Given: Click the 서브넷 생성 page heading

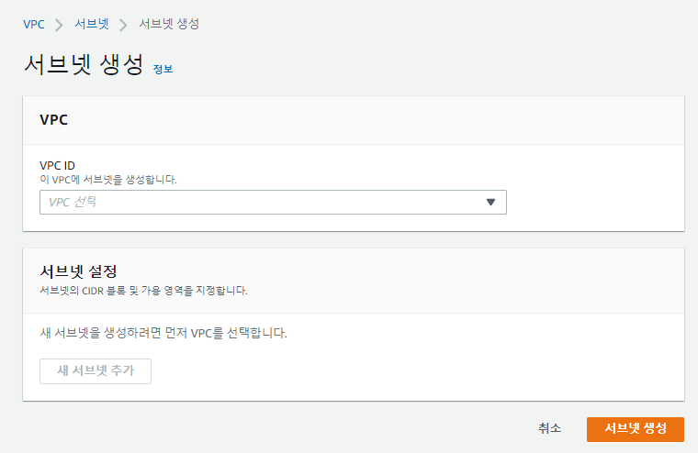Looking at the screenshot, I should tap(83, 64).
